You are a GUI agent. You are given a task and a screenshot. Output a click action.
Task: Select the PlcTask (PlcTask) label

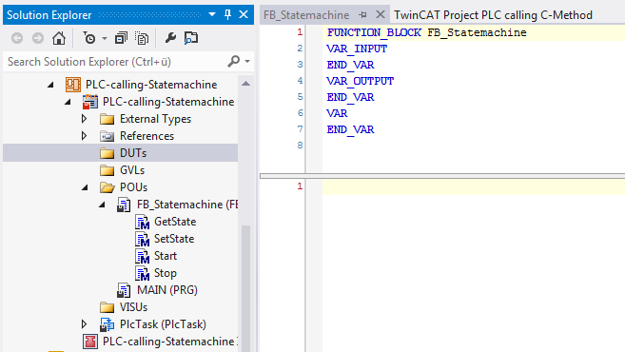point(163,324)
